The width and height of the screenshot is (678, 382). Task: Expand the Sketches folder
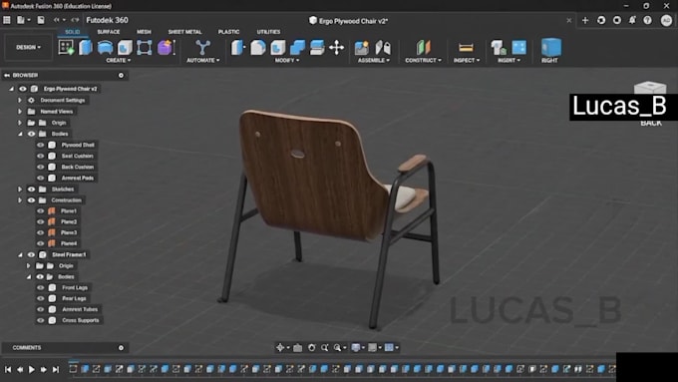pos(20,190)
